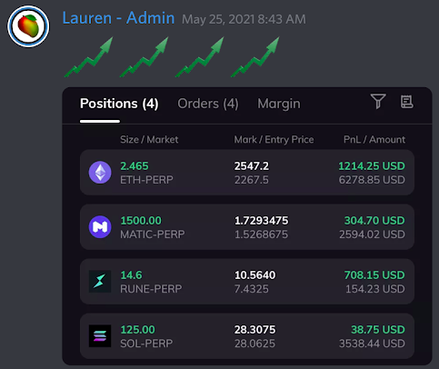
Task: Click the May 25, 2021 timestamp
Action: coord(244,19)
